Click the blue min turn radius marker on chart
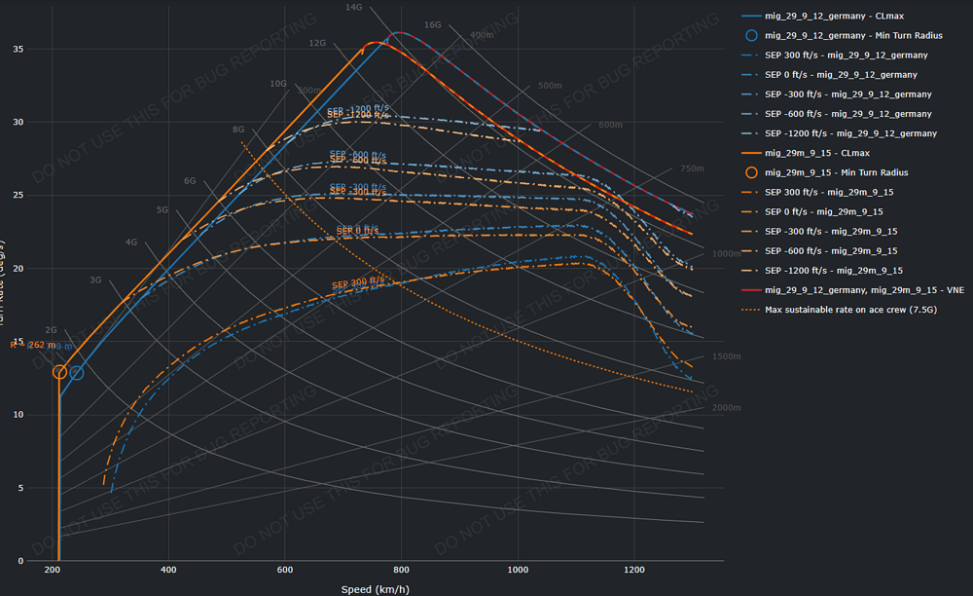This screenshot has width=973, height=596. click(76, 372)
